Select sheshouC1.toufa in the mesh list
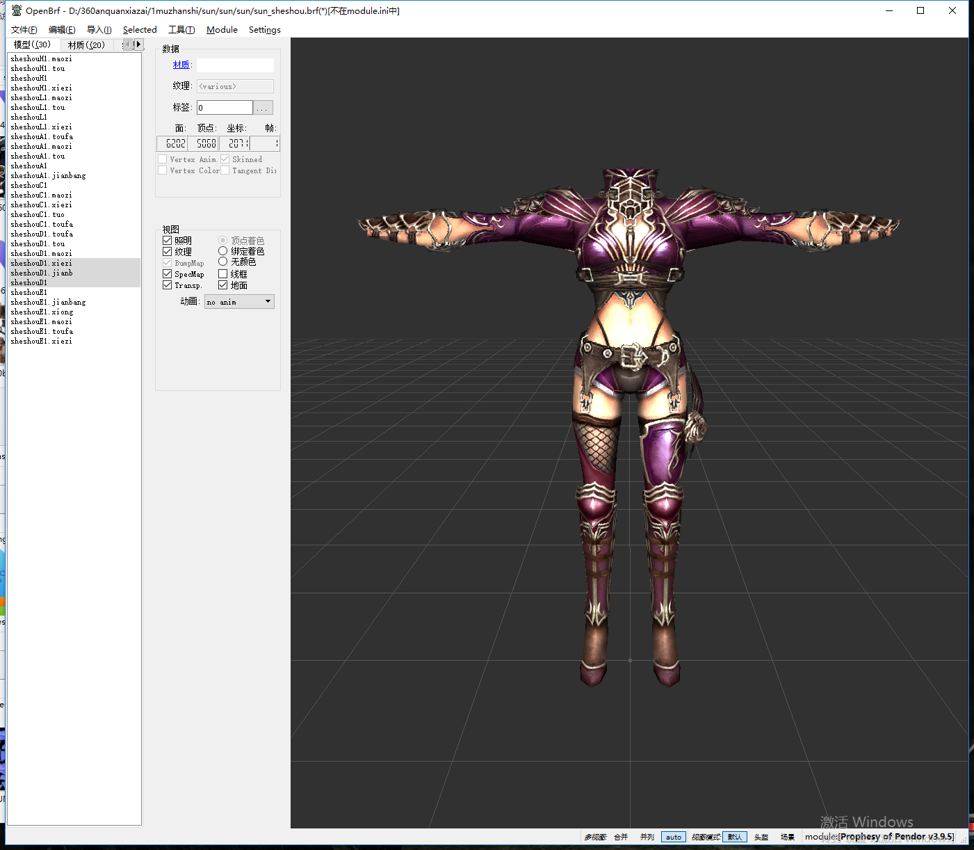The height and width of the screenshot is (850, 974). coord(74,225)
